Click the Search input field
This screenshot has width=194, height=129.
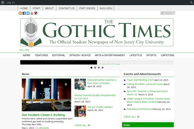point(168,13)
